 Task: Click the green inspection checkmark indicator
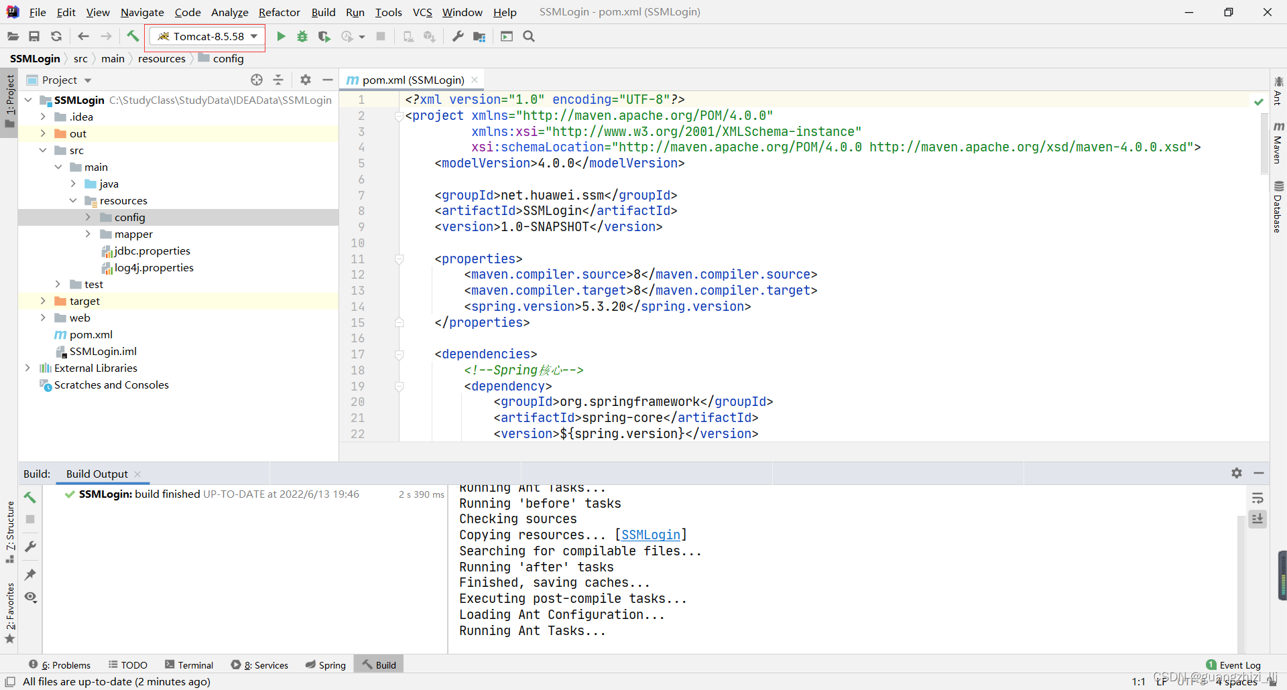click(1259, 101)
